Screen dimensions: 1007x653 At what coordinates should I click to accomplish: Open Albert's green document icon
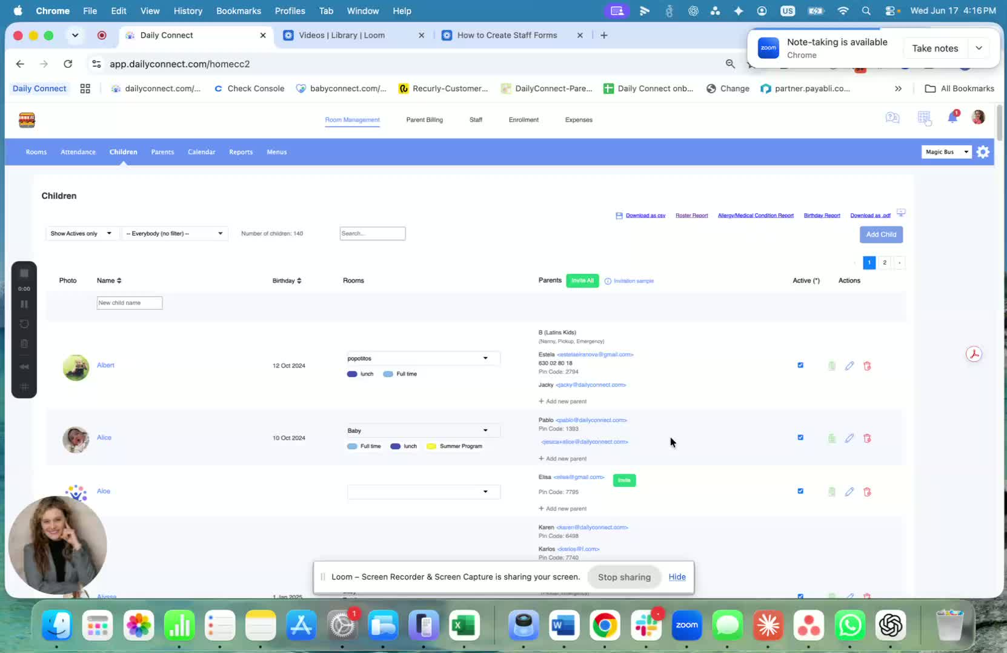coord(832,366)
